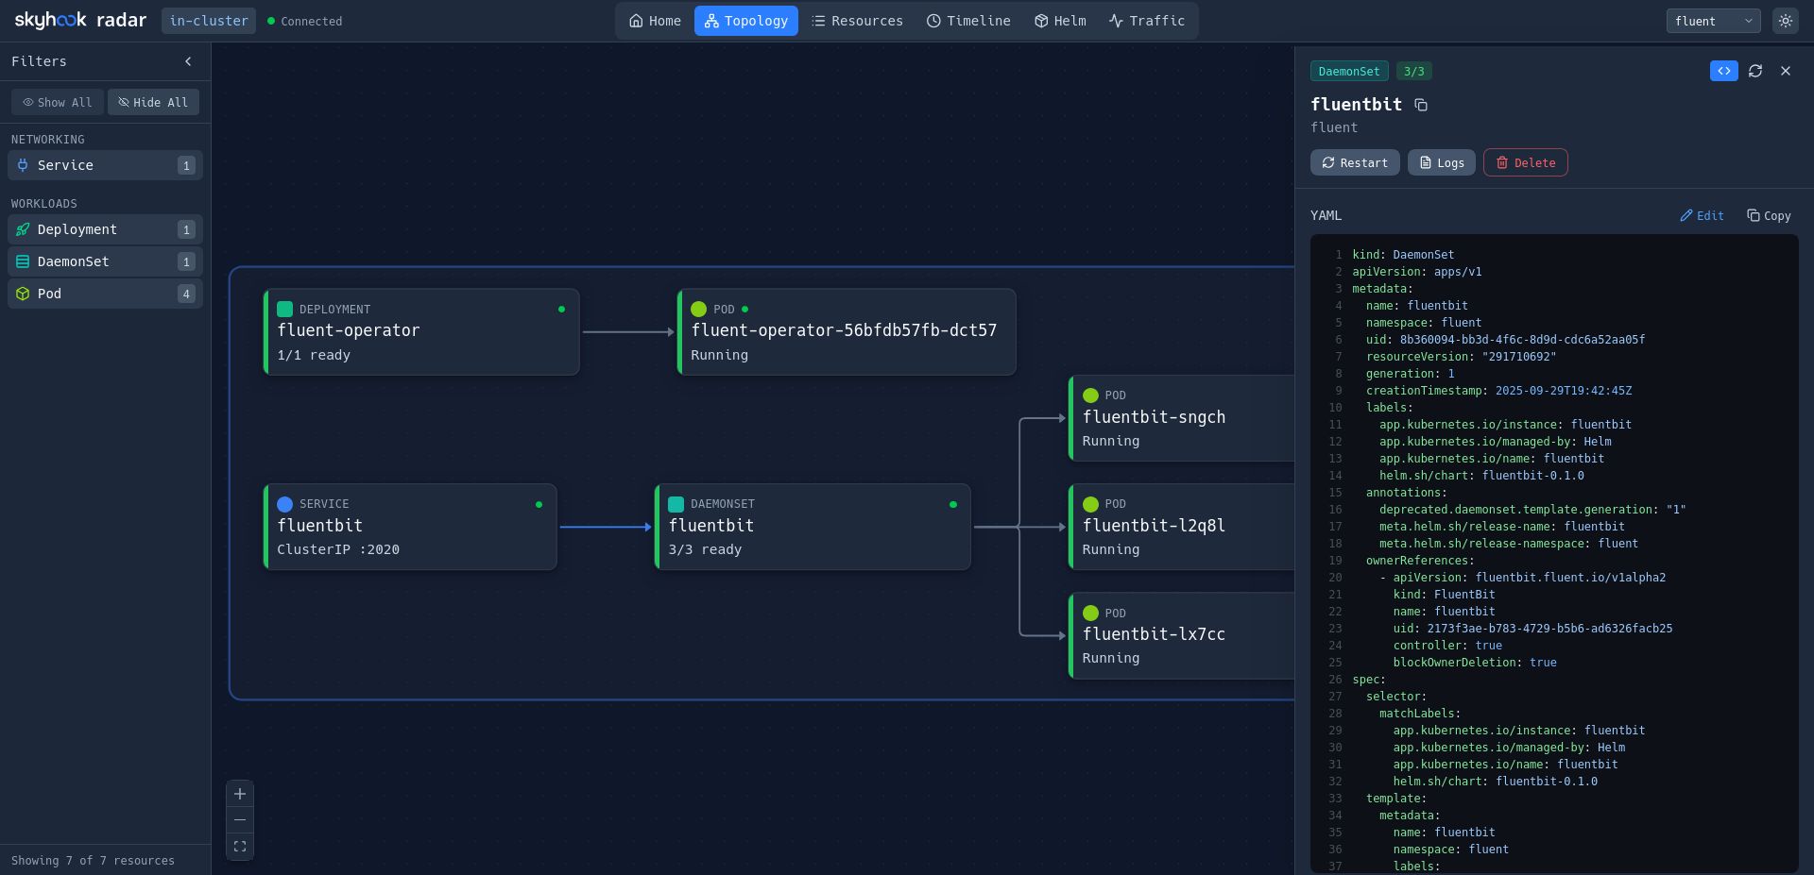
Task: Close the fluentbit details panel
Action: tap(1786, 71)
